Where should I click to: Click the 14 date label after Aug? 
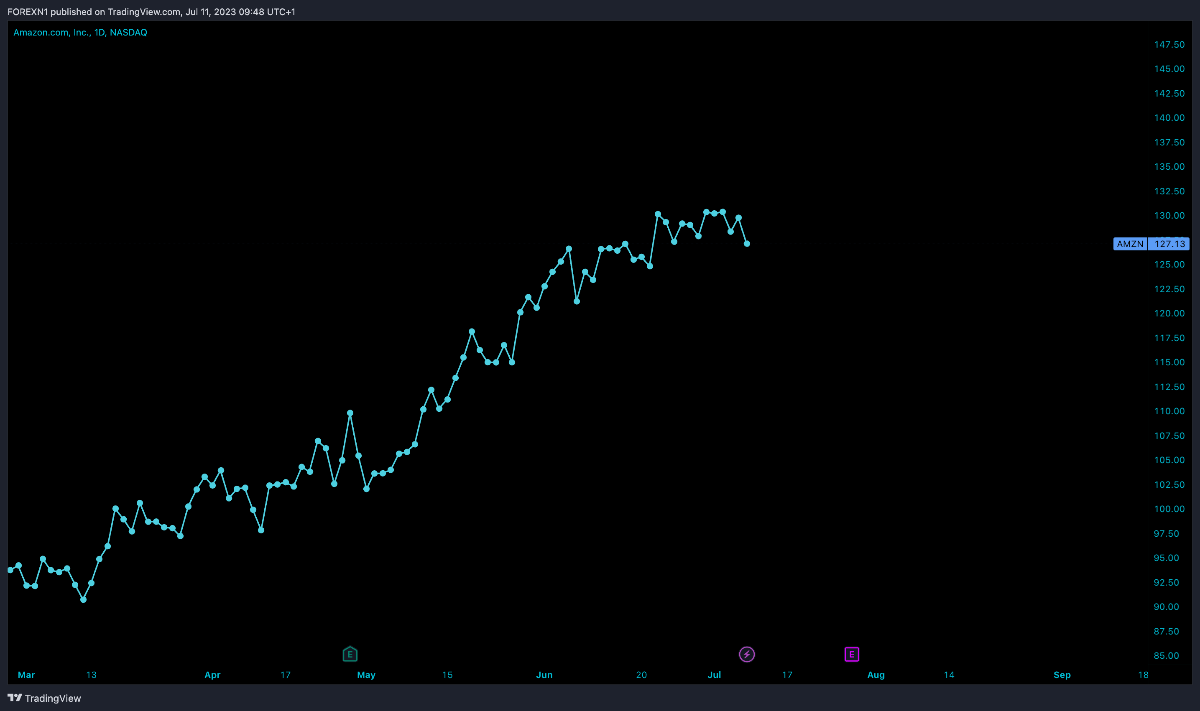[x=949, y=675]
